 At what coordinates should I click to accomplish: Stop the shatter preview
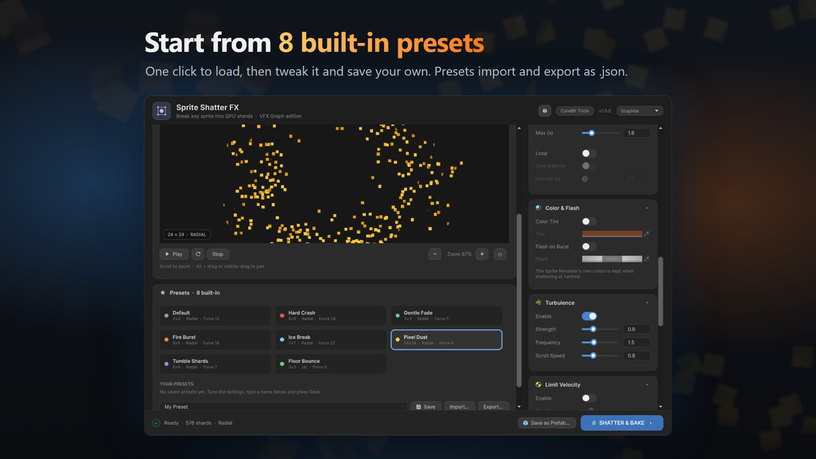218,254
